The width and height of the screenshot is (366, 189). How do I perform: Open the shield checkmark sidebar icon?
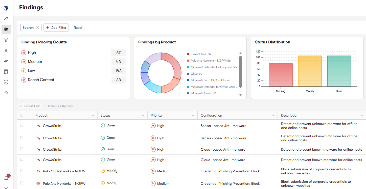6,82
